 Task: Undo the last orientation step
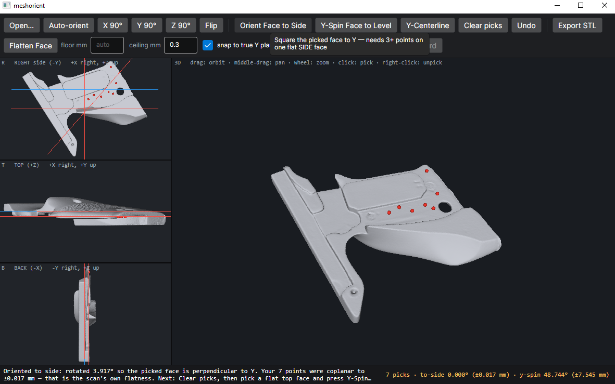pyautogui.click(x=526, y=25)
